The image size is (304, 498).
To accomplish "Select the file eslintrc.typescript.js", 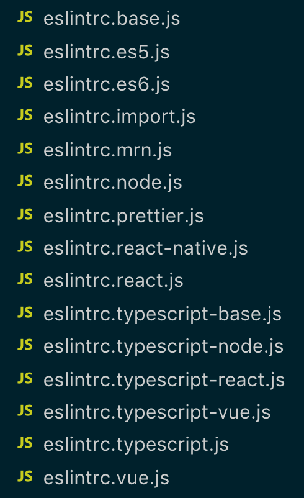I will pos(136,445).
